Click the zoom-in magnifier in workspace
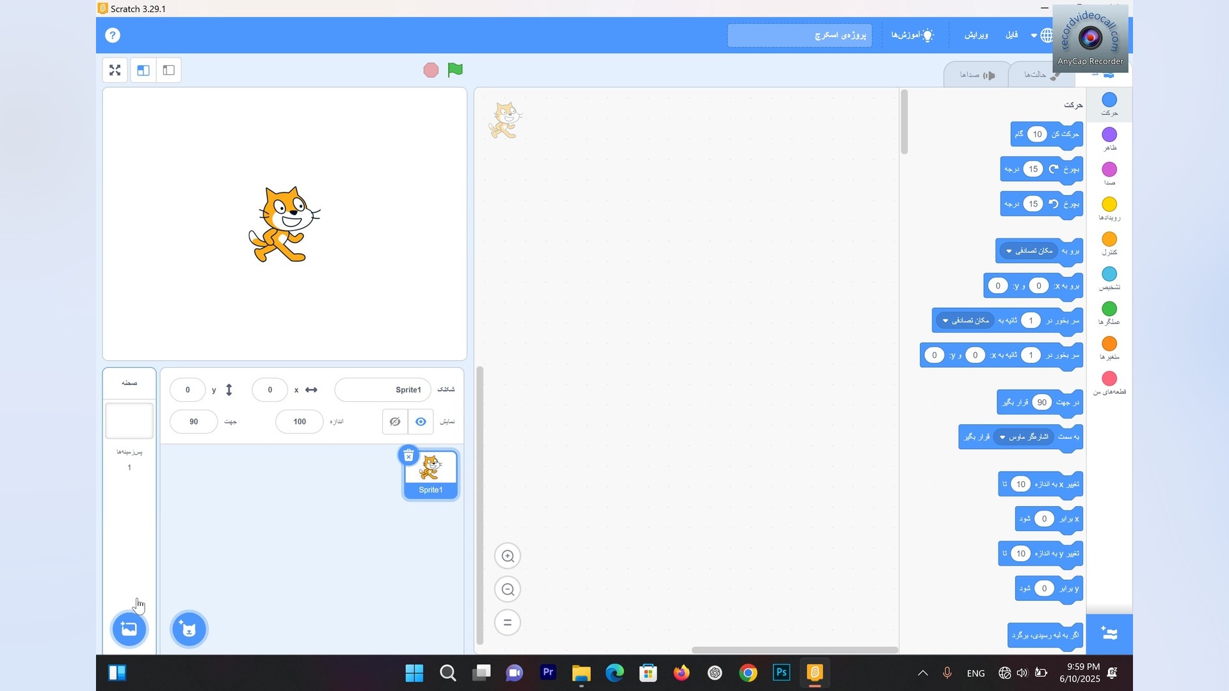This screenshot has width=1229, height=691. pyautogui.click(x=508, y=556)
